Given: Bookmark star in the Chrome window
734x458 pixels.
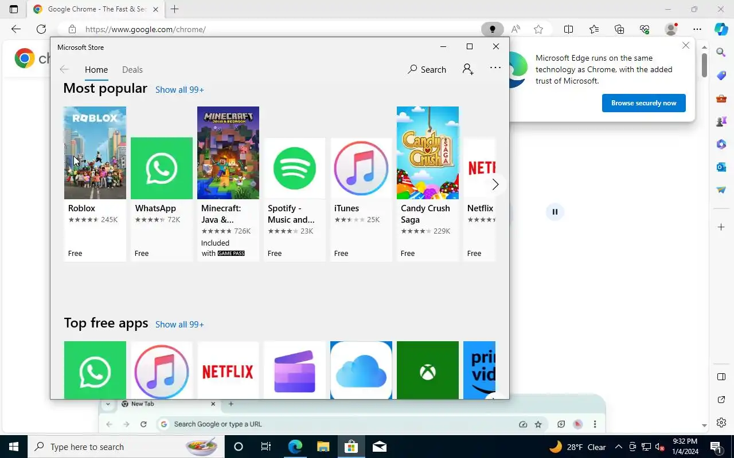Looking at the screenshot, I should point(538,424).
